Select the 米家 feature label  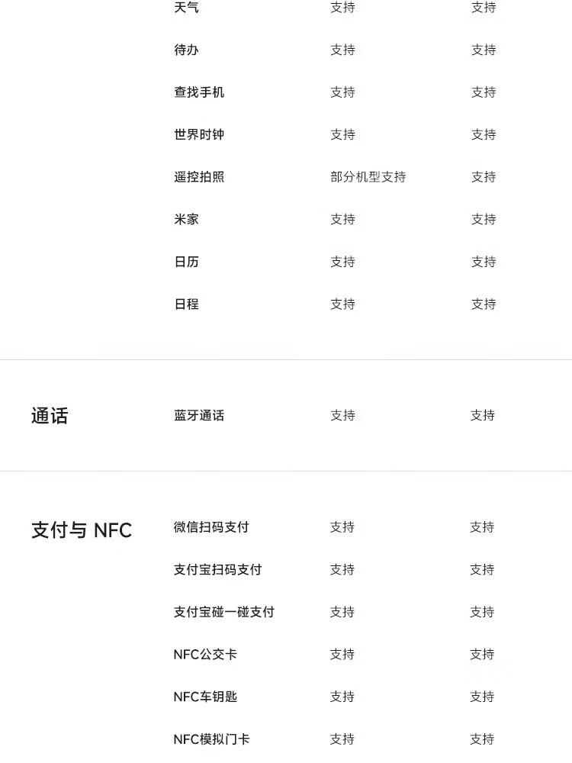pos(186,220)
